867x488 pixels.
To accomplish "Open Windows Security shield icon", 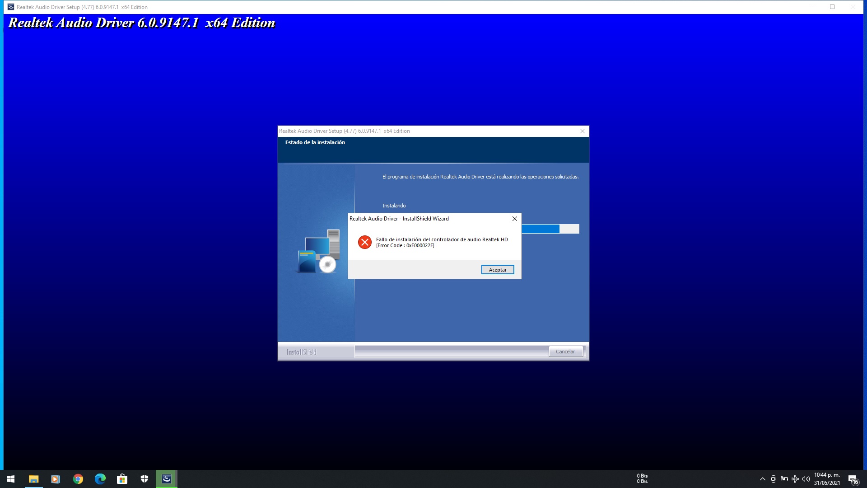I will (144, 479).
